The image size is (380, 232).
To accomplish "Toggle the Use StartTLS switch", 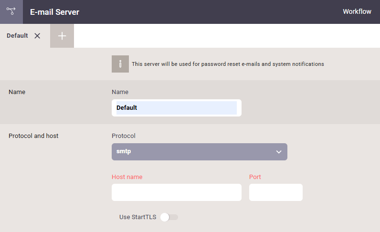I will (x=169, y=217).
